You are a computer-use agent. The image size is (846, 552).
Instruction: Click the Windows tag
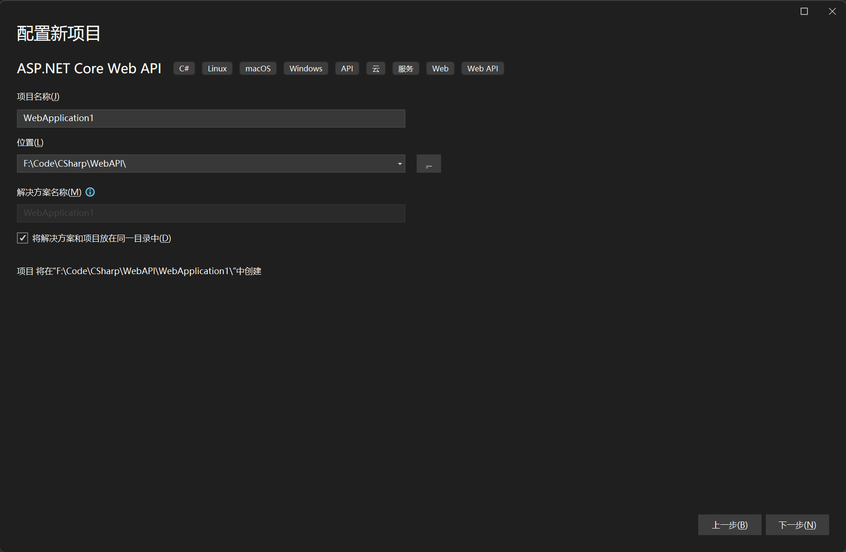[x=306, y=69]
